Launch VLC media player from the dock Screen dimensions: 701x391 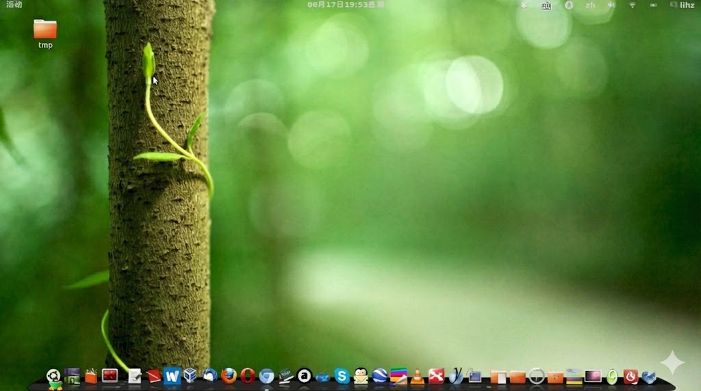pyautogui.click(x=417, y=377)
